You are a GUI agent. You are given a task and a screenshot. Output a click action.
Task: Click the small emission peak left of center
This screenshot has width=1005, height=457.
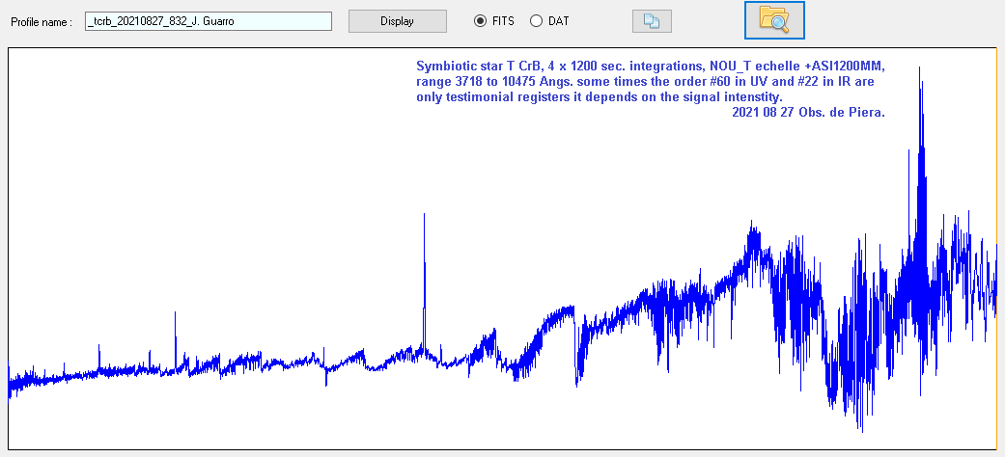[175, 314]
